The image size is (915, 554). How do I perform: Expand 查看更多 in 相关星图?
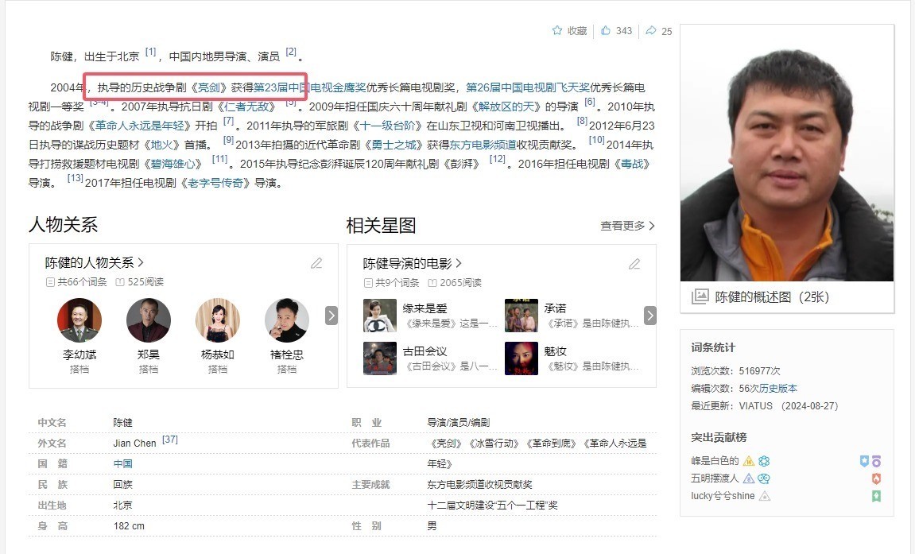tap(627, 226)
